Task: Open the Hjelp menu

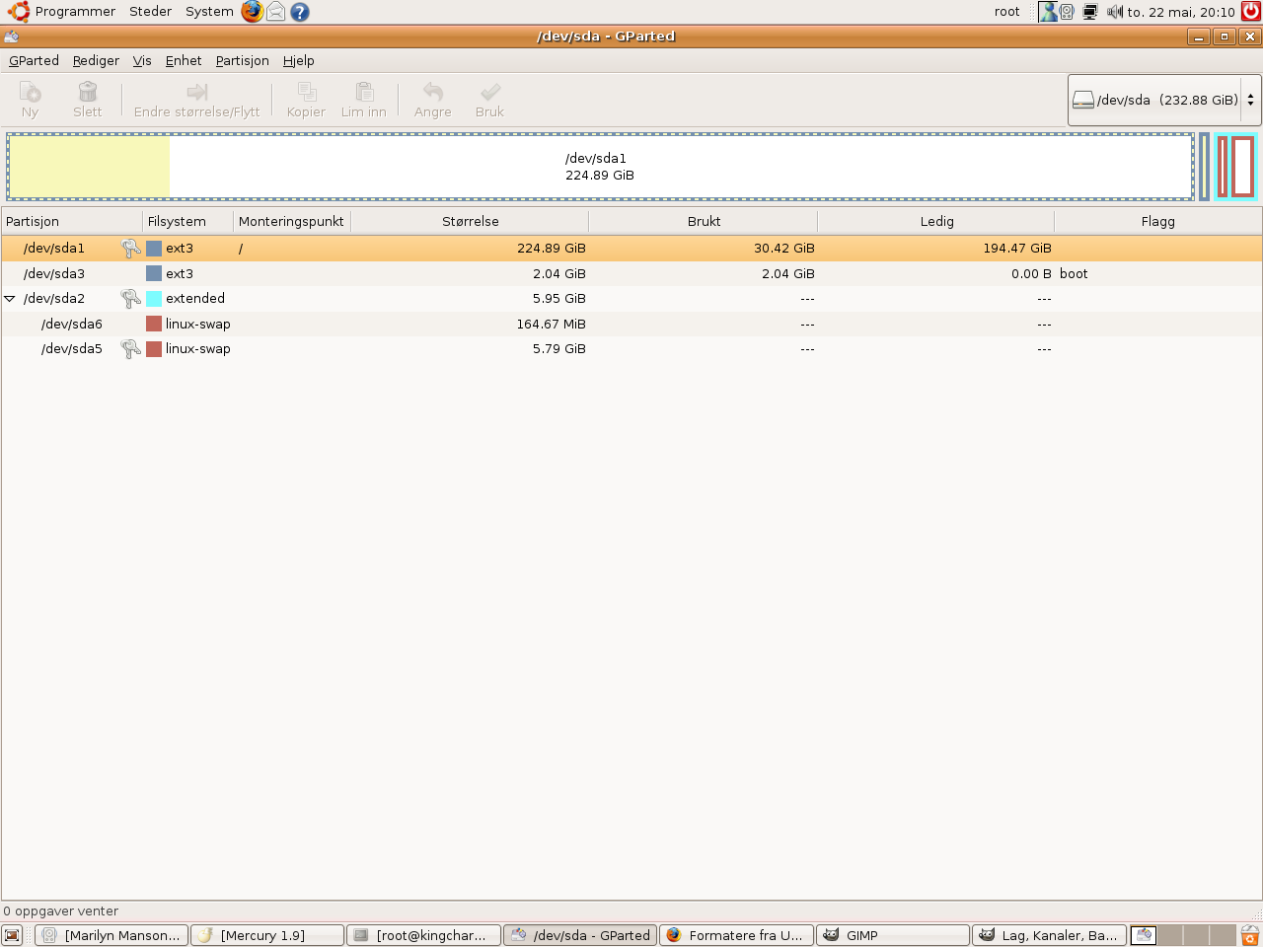Action: (x=299, y=60)
